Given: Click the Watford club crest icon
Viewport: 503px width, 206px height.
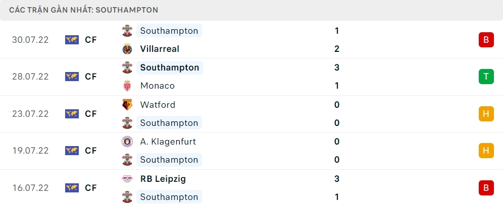Looking at the screenshot, I should [x=127, y=105].
